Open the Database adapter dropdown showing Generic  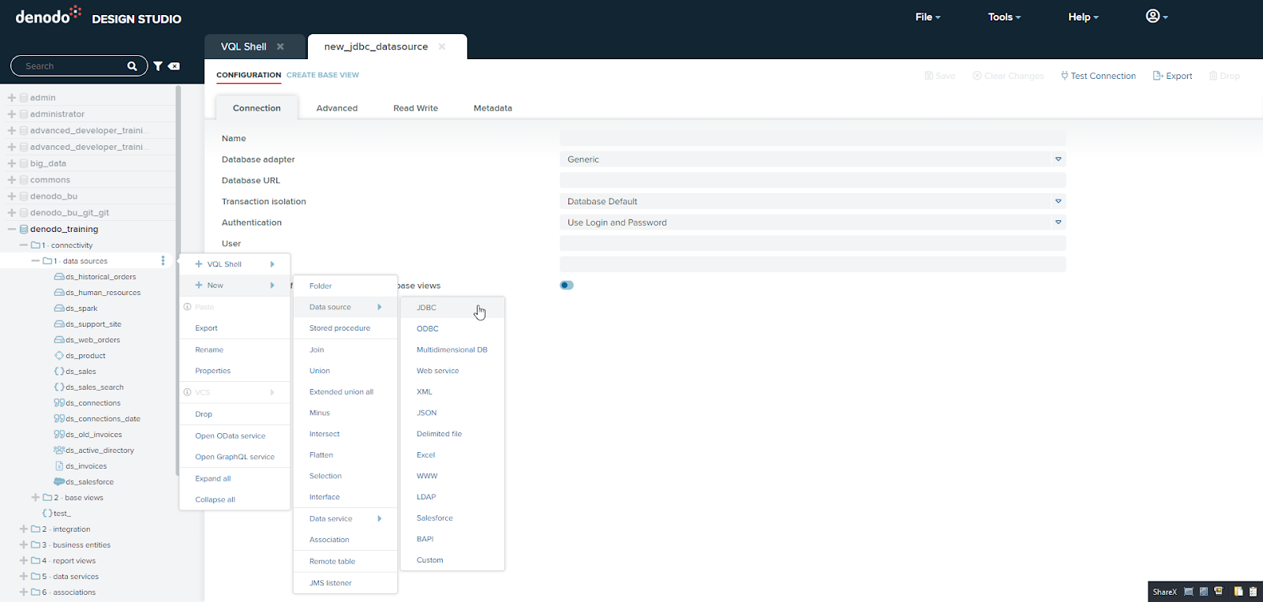[x=813, y=159]
